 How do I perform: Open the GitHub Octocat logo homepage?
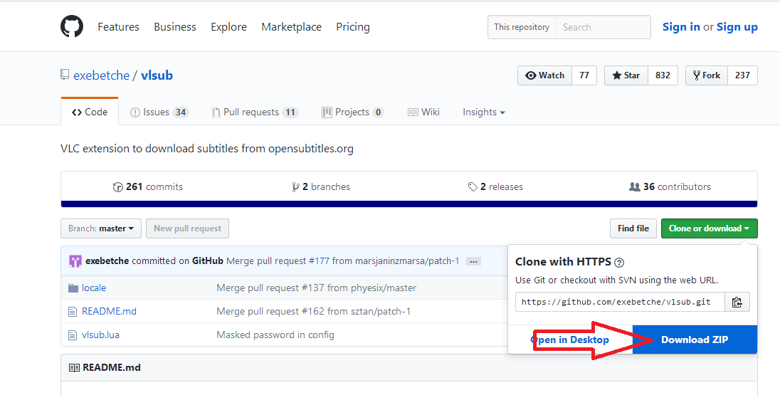(x=72, y=26)
